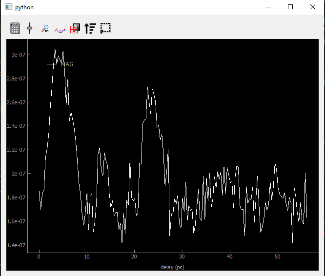The width and height of the screenshot is (325, 276).
Task: Activate the crosshair cursor tool
Action: pos(30,28)
